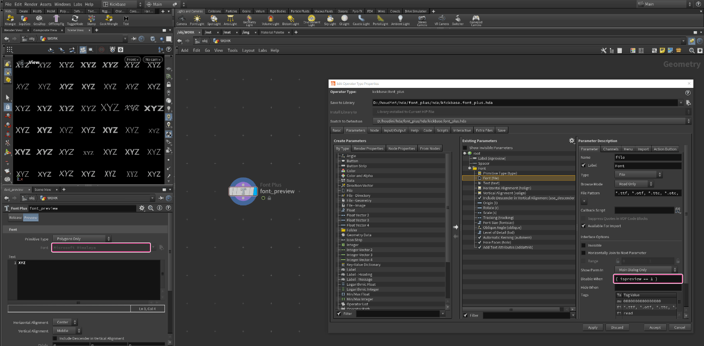The height and width of the screenshot is (346, 704).
Task: Click the Camera shelf tool
Action: 182,20
